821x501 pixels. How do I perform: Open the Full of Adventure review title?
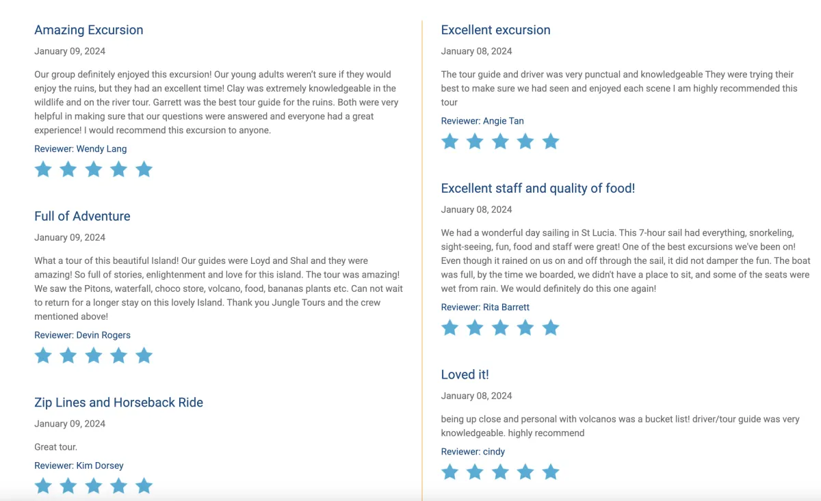tap(82, 216)
